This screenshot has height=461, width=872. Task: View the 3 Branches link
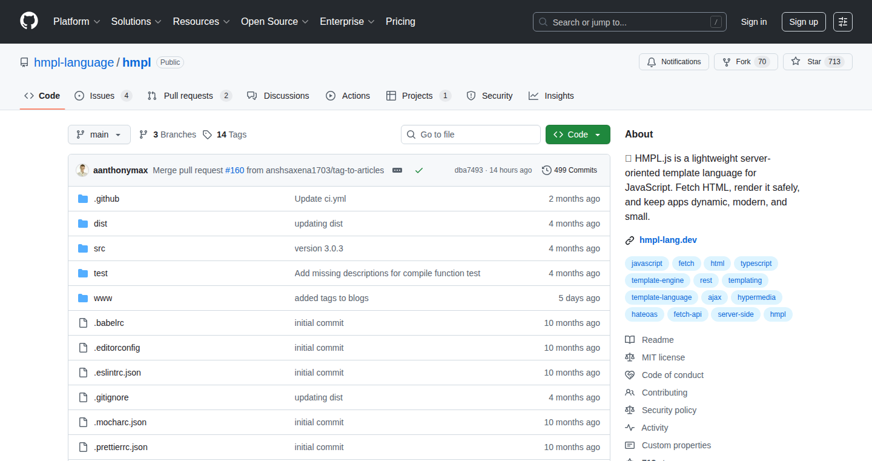pyautogui.click(x=168, y=134)
